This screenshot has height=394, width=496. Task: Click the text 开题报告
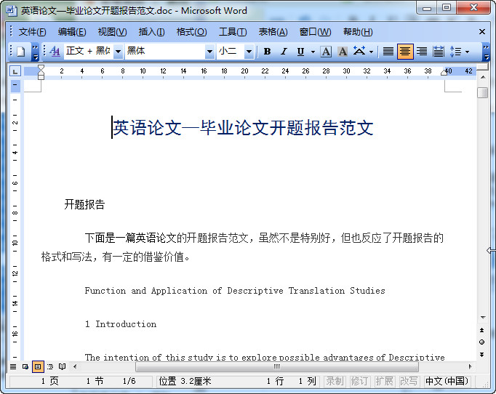84,204
